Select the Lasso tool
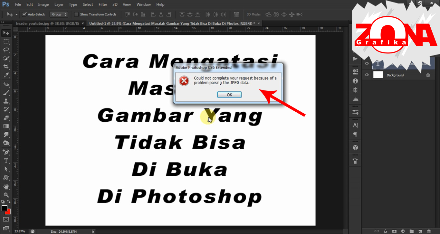The height and width of the screenshot is (234, 440). pyautogui.click(x=6, y=50)
